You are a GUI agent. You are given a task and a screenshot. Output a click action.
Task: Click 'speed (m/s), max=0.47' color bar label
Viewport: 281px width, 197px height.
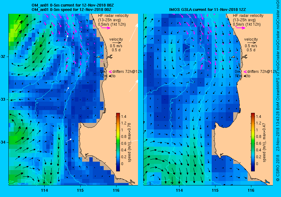(x=264, y=143)
